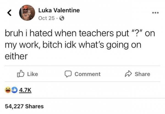Tap the Share button label
The image size is (165, 114).
click(142, 74)
